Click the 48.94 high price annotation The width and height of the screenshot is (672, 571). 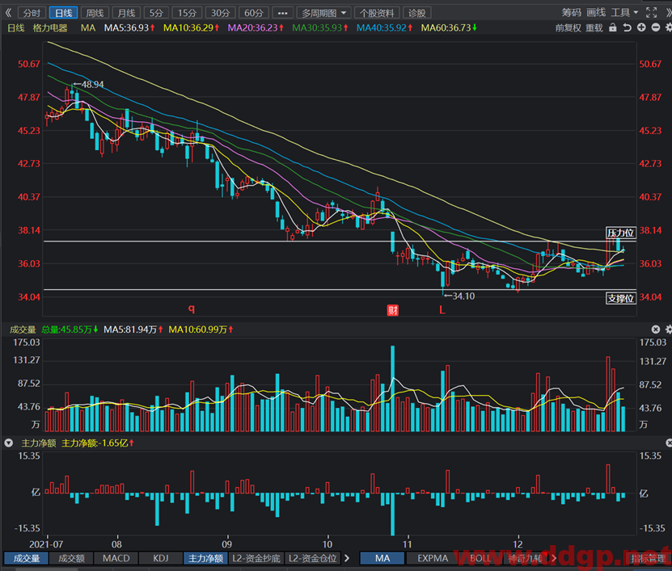pos(89,84)
